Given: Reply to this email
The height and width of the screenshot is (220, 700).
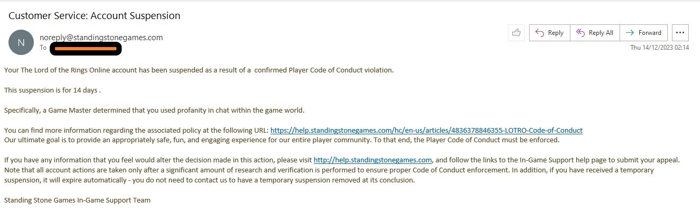Looking at the screenshot, I should (550, 33).
